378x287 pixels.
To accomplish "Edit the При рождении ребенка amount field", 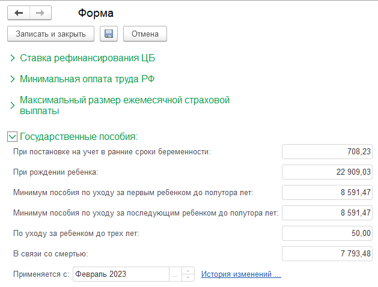I will pos(328,172).
